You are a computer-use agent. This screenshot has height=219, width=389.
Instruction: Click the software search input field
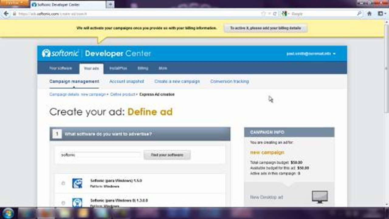tap(101, 155)
